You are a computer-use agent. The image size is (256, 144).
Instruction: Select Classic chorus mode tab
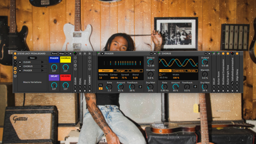coord(165,71)
